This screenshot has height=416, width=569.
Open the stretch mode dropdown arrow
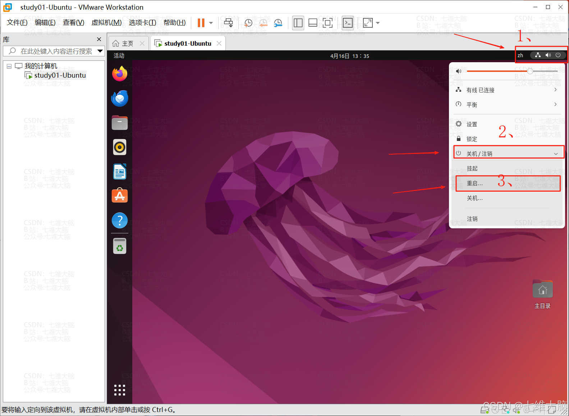pyautogui.click(x=378, y=23)
